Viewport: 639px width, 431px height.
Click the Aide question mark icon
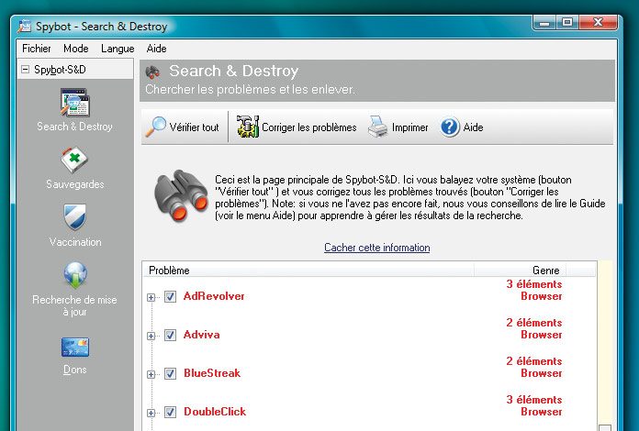[x=450, y=127]
